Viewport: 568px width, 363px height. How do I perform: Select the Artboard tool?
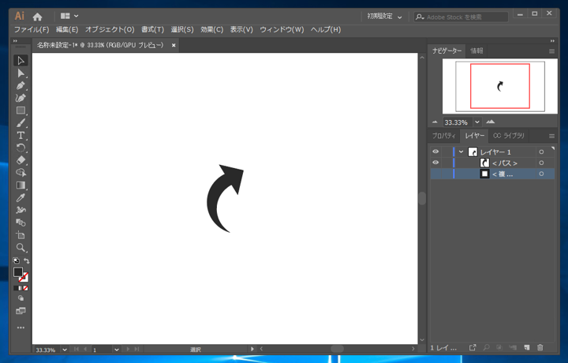pos(21,235)
